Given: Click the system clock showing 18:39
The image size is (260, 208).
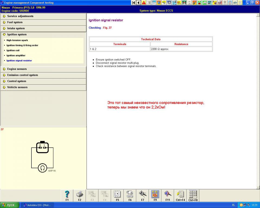Looking at the screenshot, I should point(254,205).
